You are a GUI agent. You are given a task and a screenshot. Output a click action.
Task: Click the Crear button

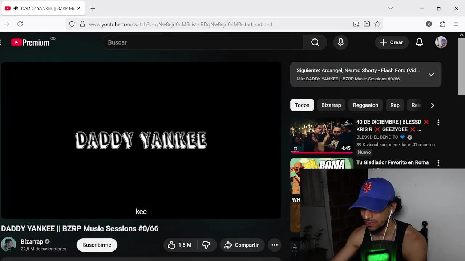click(x=392, y=42)
